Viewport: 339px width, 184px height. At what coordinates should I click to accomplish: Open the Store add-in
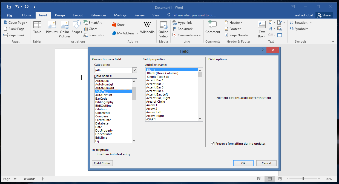pyautogui.click(x=118, y=25)
